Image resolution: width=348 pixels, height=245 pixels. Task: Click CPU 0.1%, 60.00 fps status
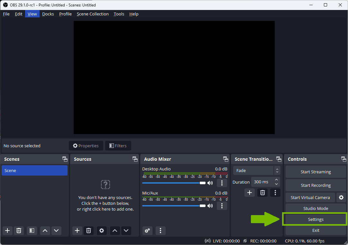pos(305,241)
